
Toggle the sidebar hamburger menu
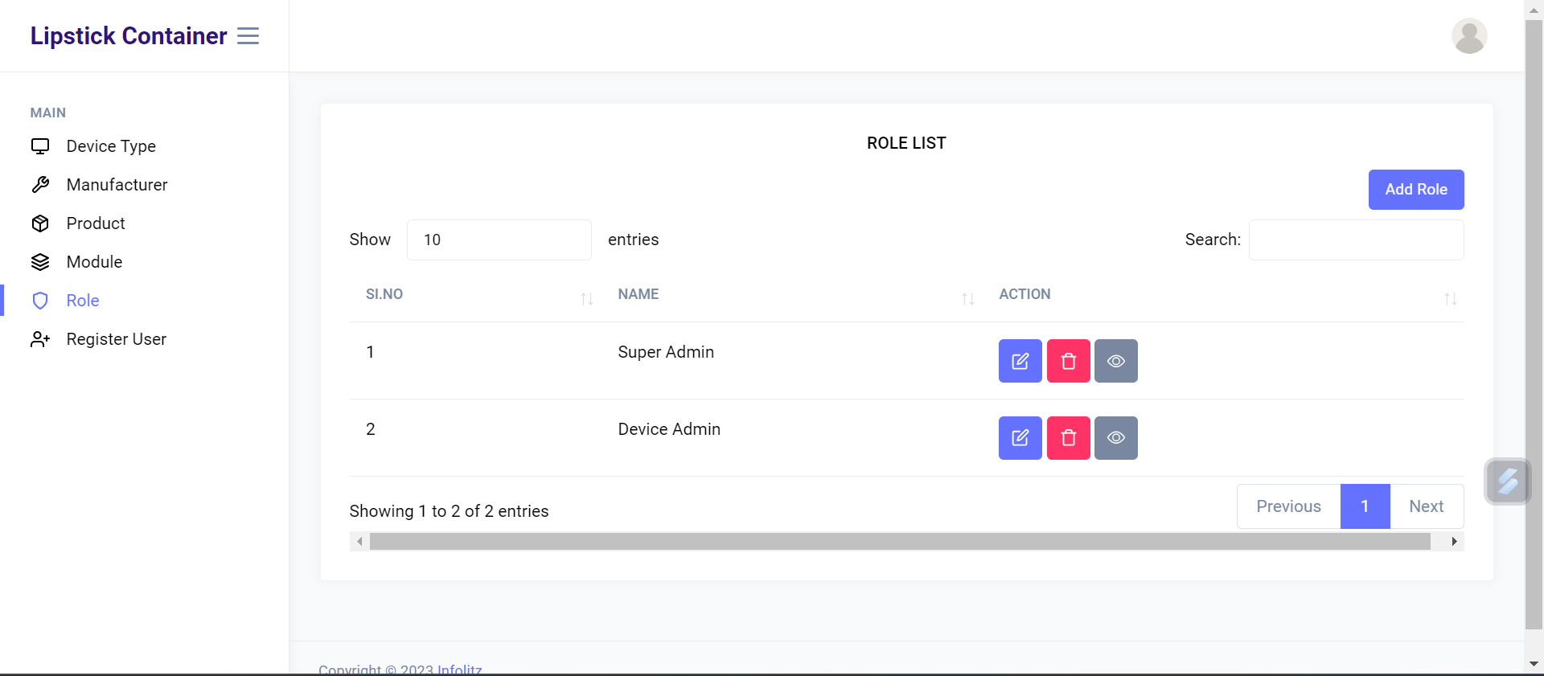click(x=248, y=36)
